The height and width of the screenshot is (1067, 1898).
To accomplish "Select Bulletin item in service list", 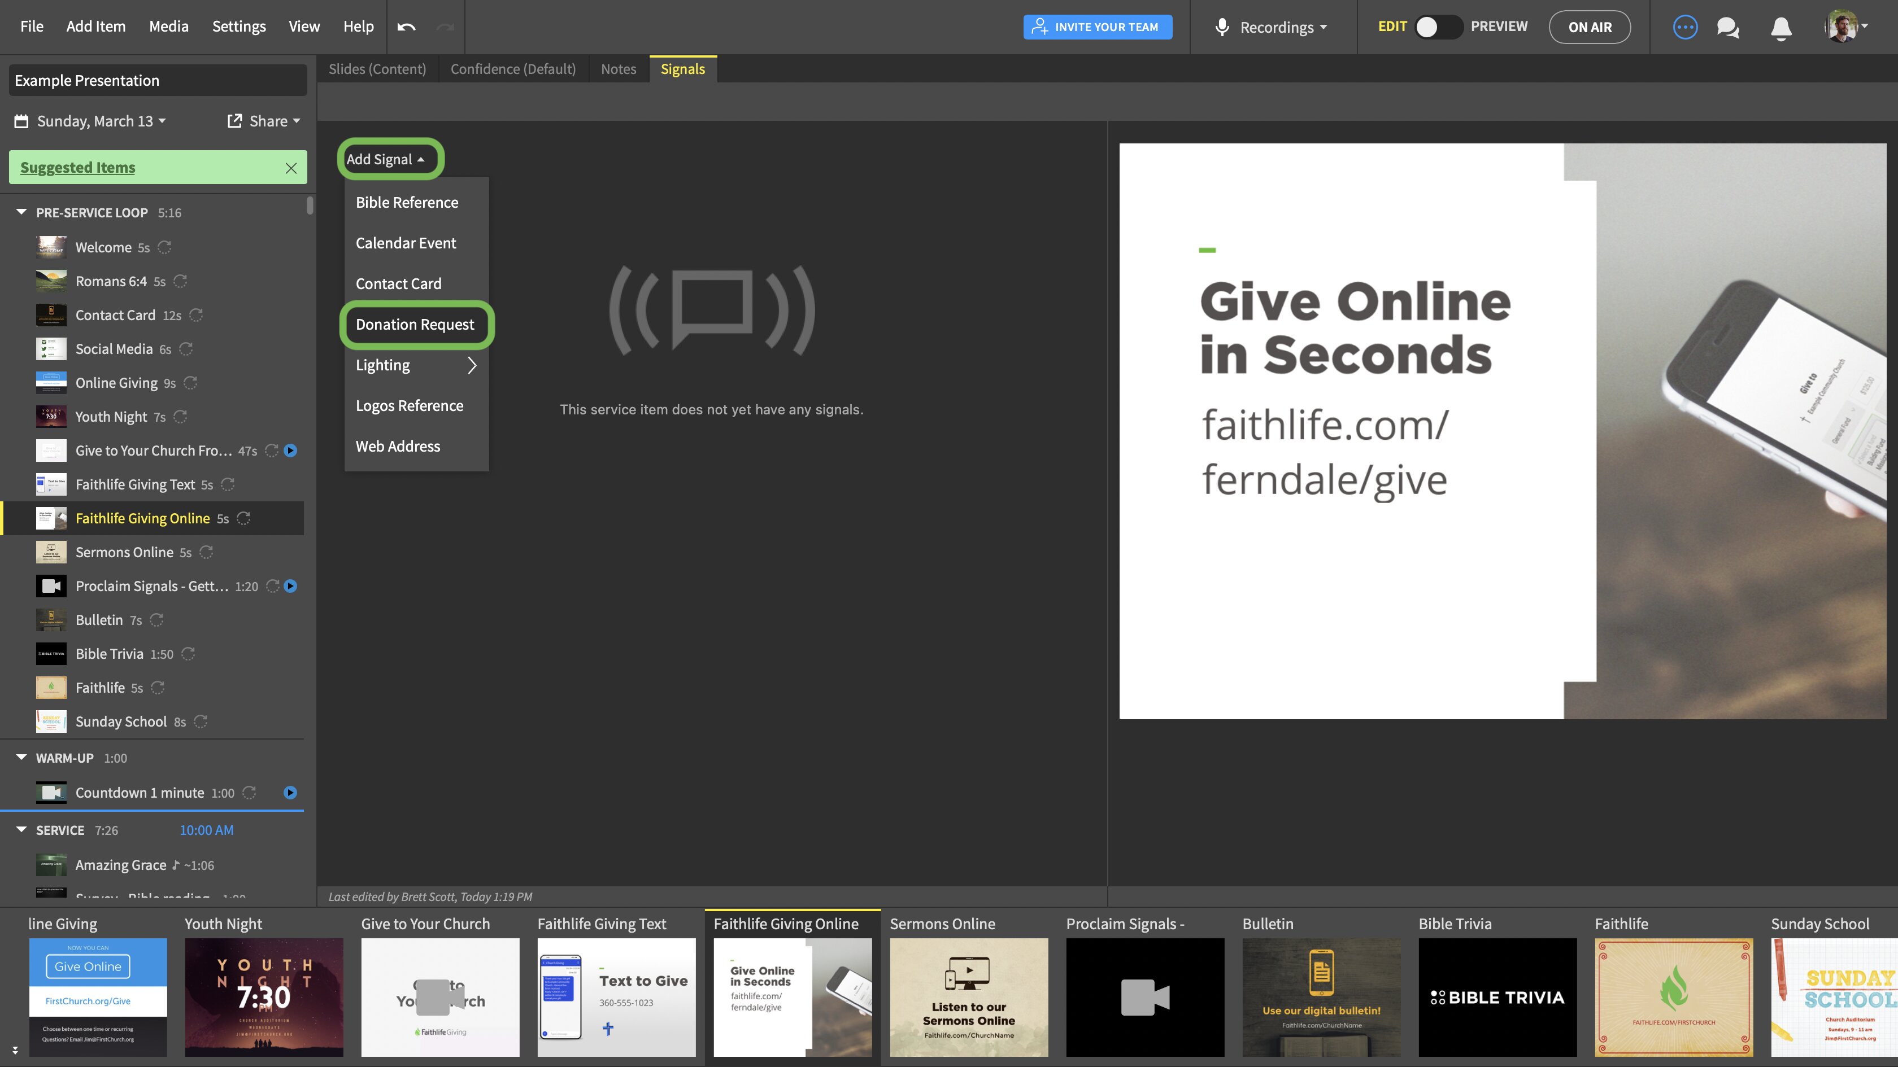I will [153, 620].
